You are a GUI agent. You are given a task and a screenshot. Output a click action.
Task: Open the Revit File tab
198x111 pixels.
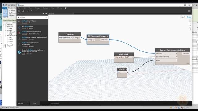pyautogui.click(x=5, y=8)
